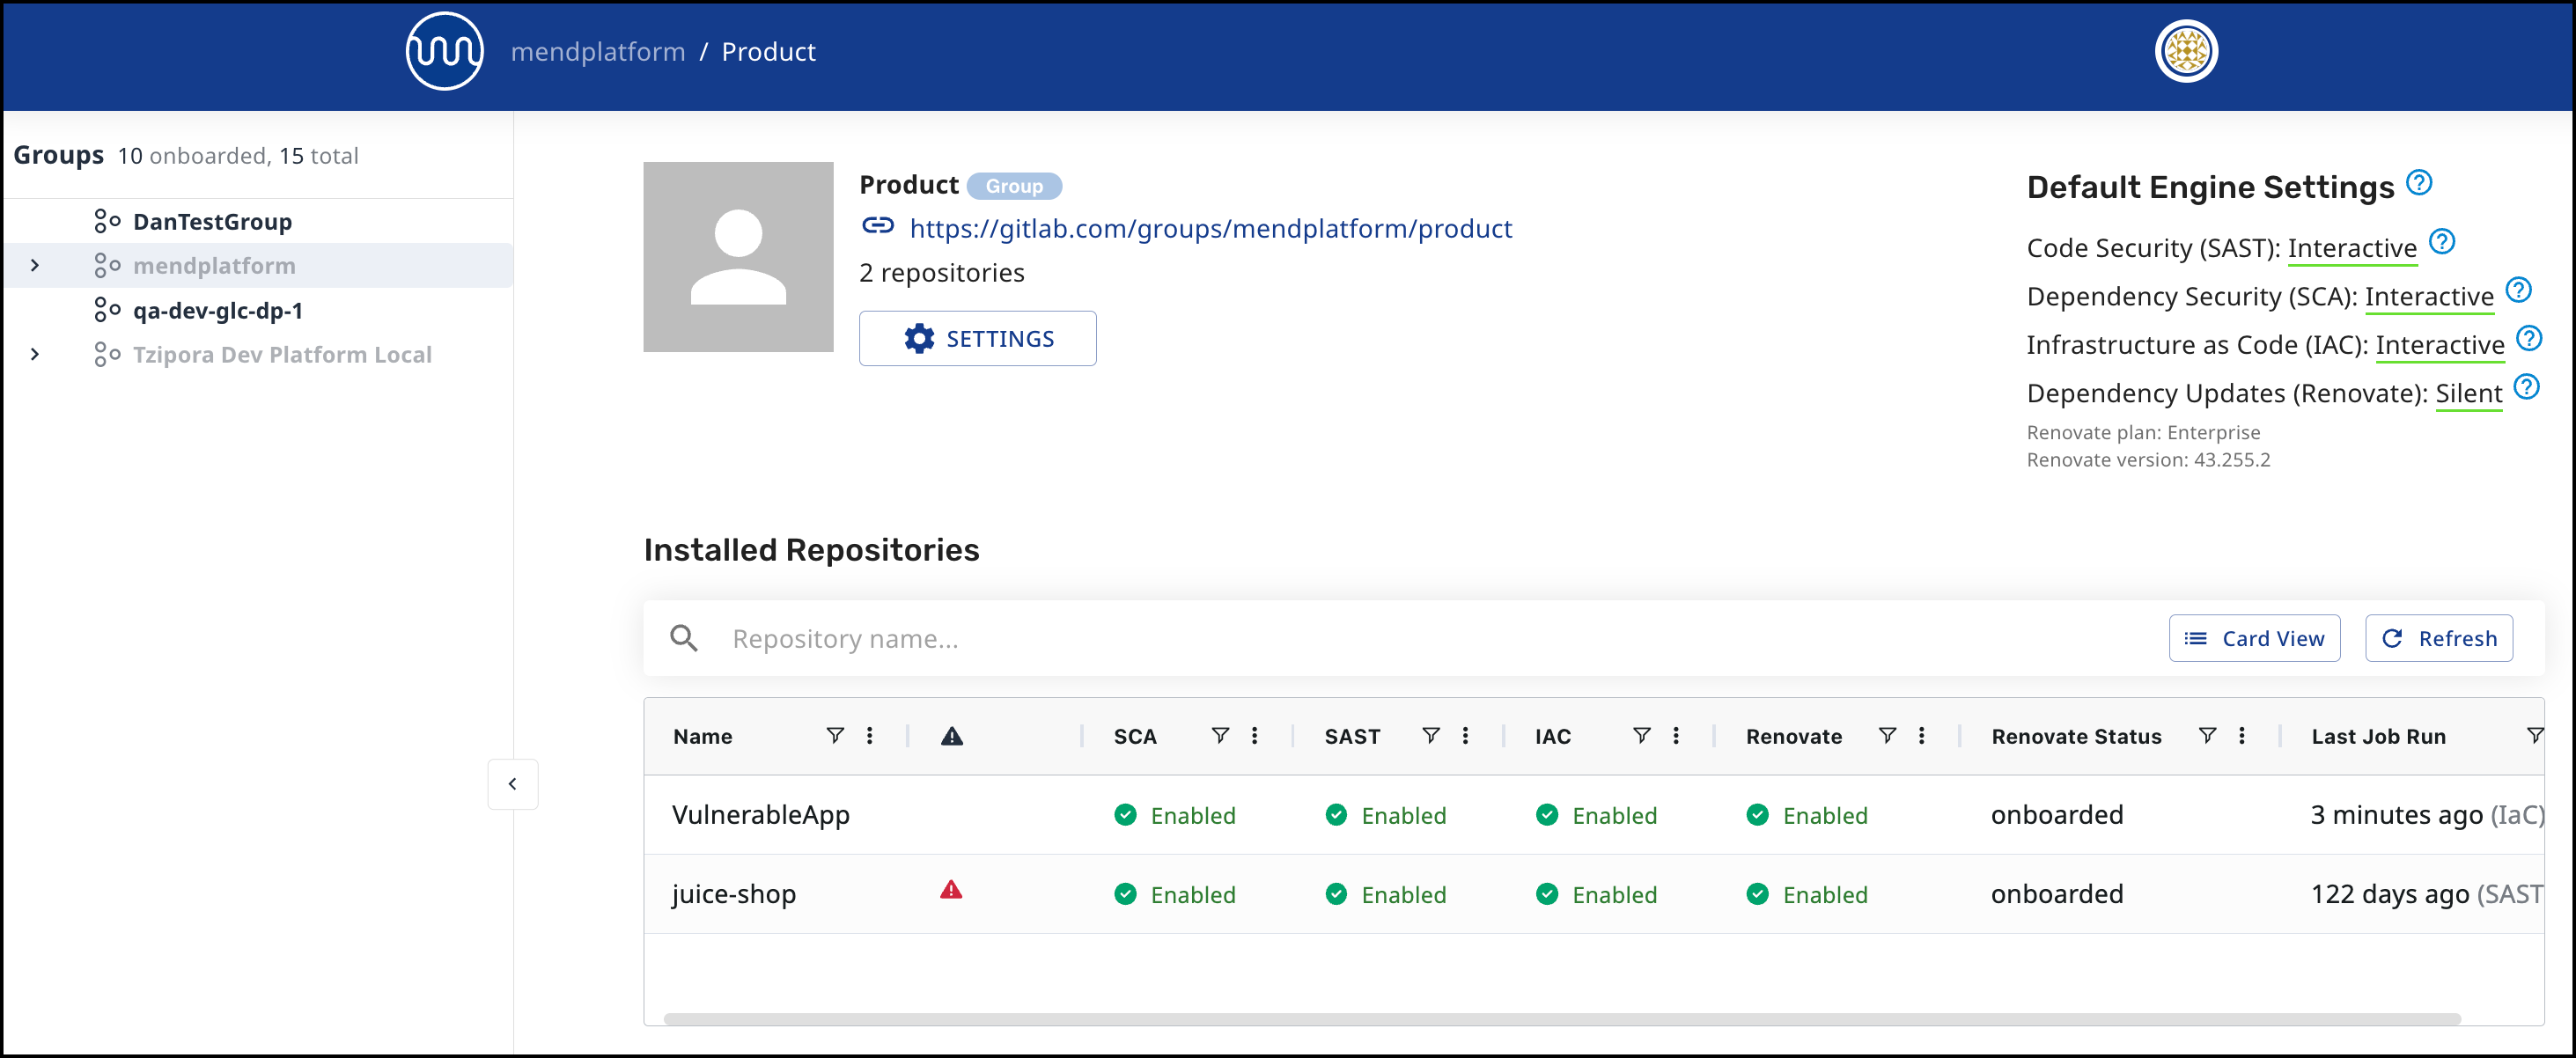Sort by SCA column header
Viewport: 2576px width, 1058px height.
coord(1135,736)
